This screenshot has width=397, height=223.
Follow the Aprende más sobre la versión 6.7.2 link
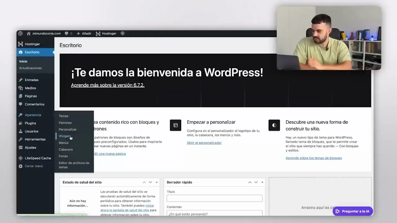(108, 85)
